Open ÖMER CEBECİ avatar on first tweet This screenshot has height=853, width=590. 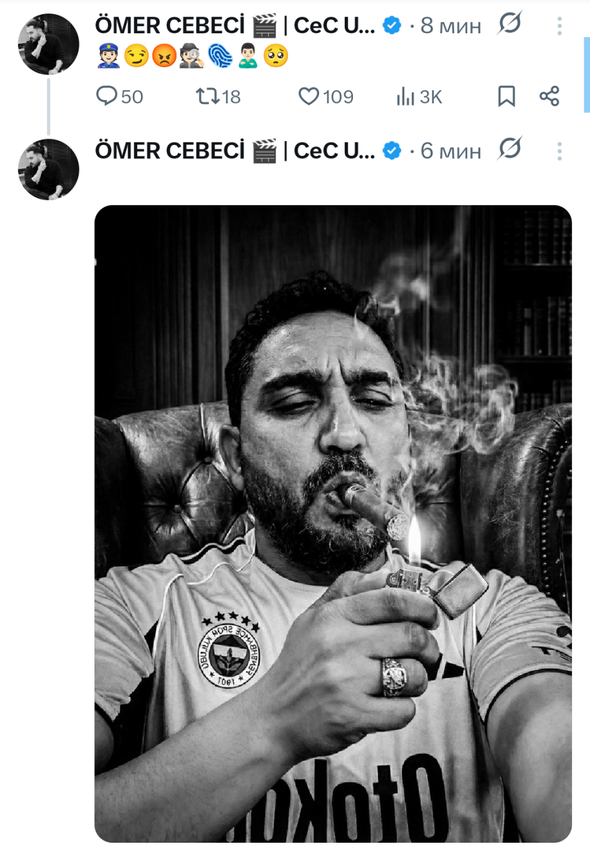coord(48,44)
